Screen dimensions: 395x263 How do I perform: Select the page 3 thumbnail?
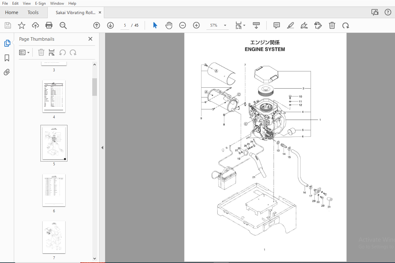click(54, 64)
